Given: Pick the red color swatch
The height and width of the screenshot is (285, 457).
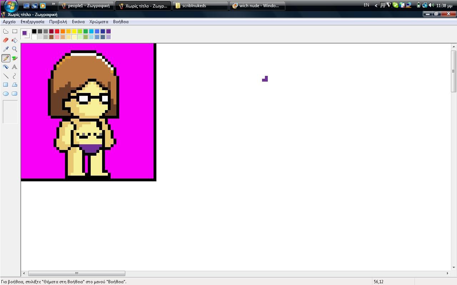Looking at the screenshot, I should [x=57, y=31].
